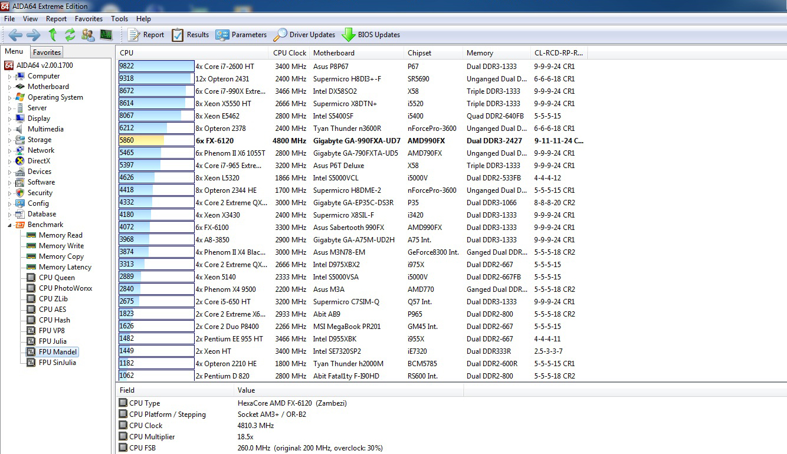Click the Report toolbar button

point(146,35)
